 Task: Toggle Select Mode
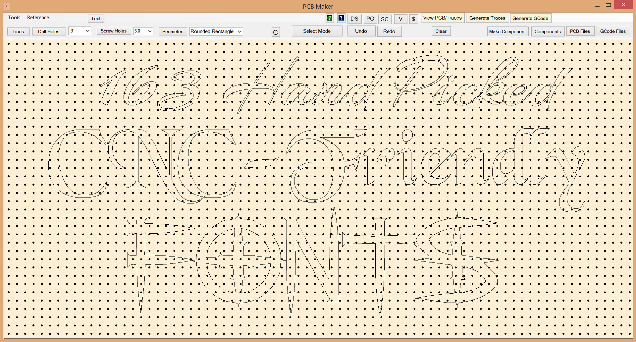coord(317,31)
